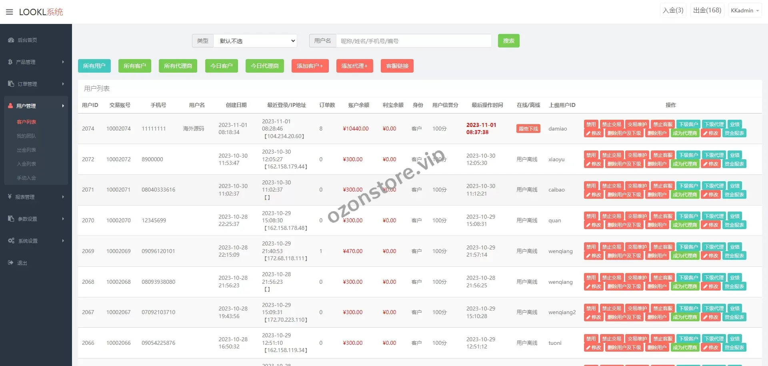Click the yen icon for 报表管理
Image resolution: width=768 pixels, height=366 pixels.
pyautogui.click(x=10, y=197)
